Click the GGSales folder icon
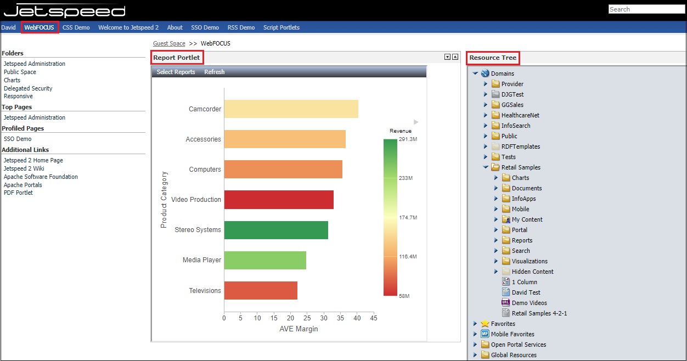687x361 pixels. pyautogui.click(x=495, y=105)
